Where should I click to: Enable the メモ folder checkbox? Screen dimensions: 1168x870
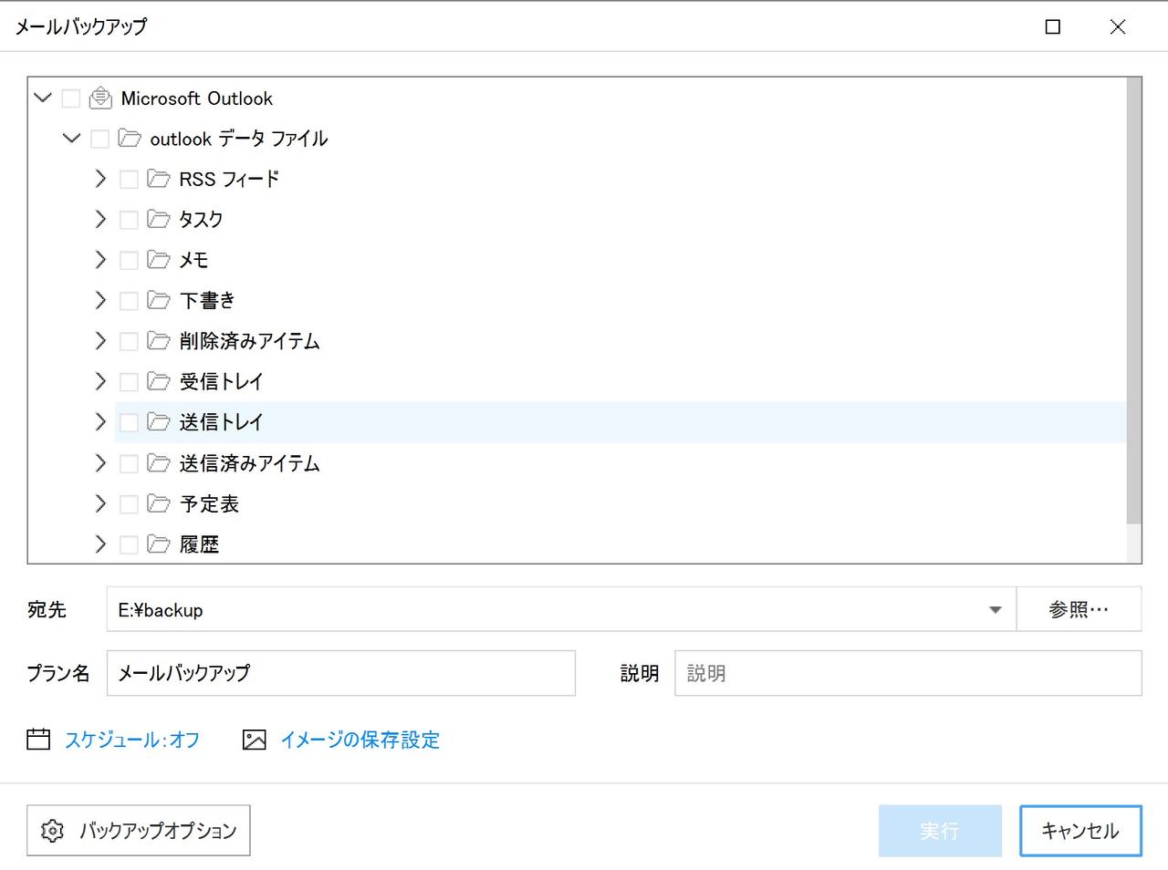point(130,261)
